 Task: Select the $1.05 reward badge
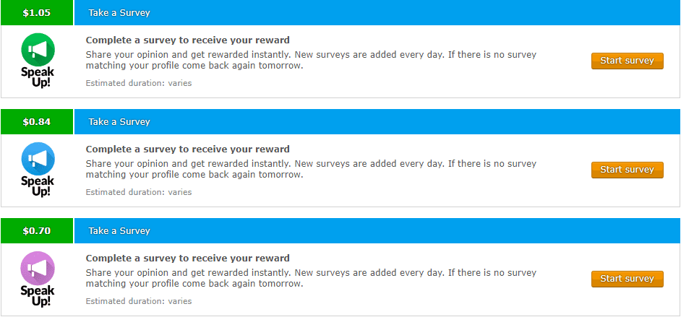[x=37, y=12]
